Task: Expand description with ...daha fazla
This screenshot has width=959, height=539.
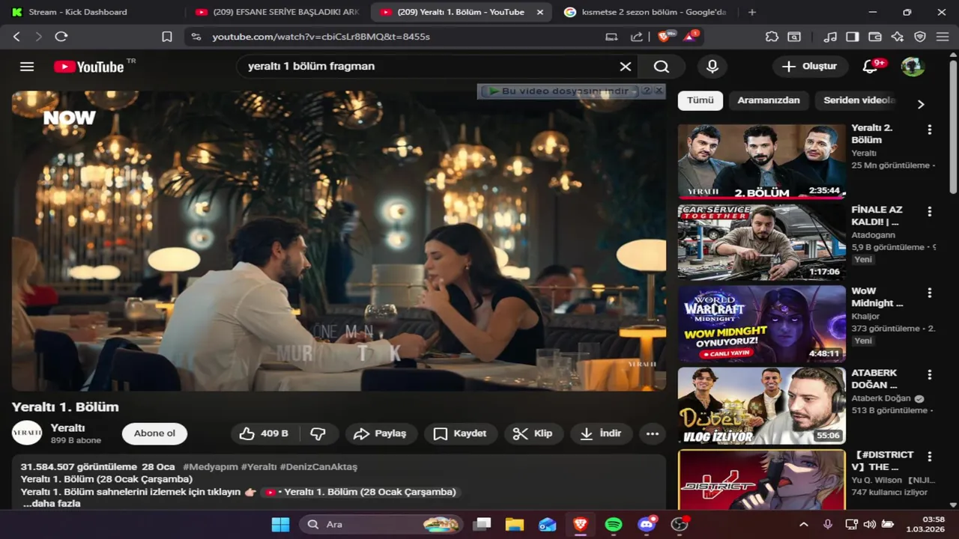Action: (x=52, y=504)
